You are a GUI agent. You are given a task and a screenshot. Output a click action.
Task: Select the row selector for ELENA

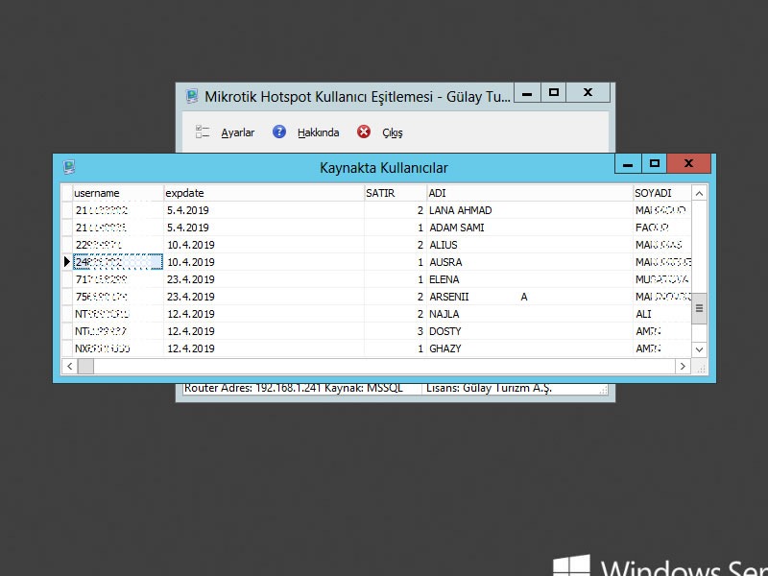pos(67,279)
